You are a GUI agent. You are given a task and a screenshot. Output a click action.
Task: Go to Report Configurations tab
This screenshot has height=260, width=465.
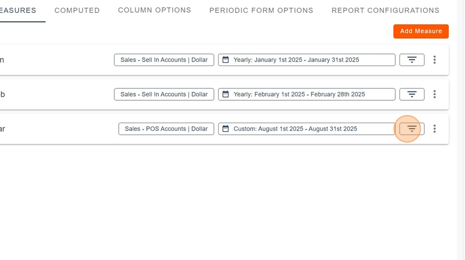pyautogui.click(x=385, y=10)
